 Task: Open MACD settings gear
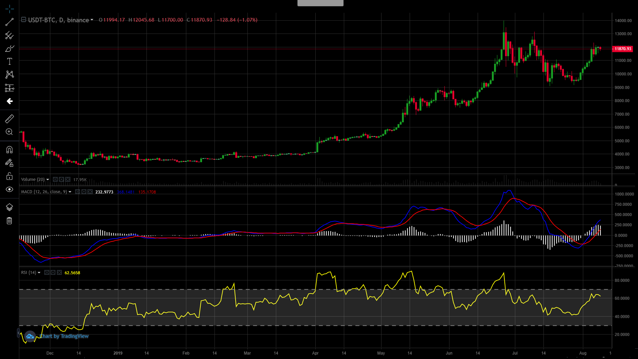coord(84,192)
